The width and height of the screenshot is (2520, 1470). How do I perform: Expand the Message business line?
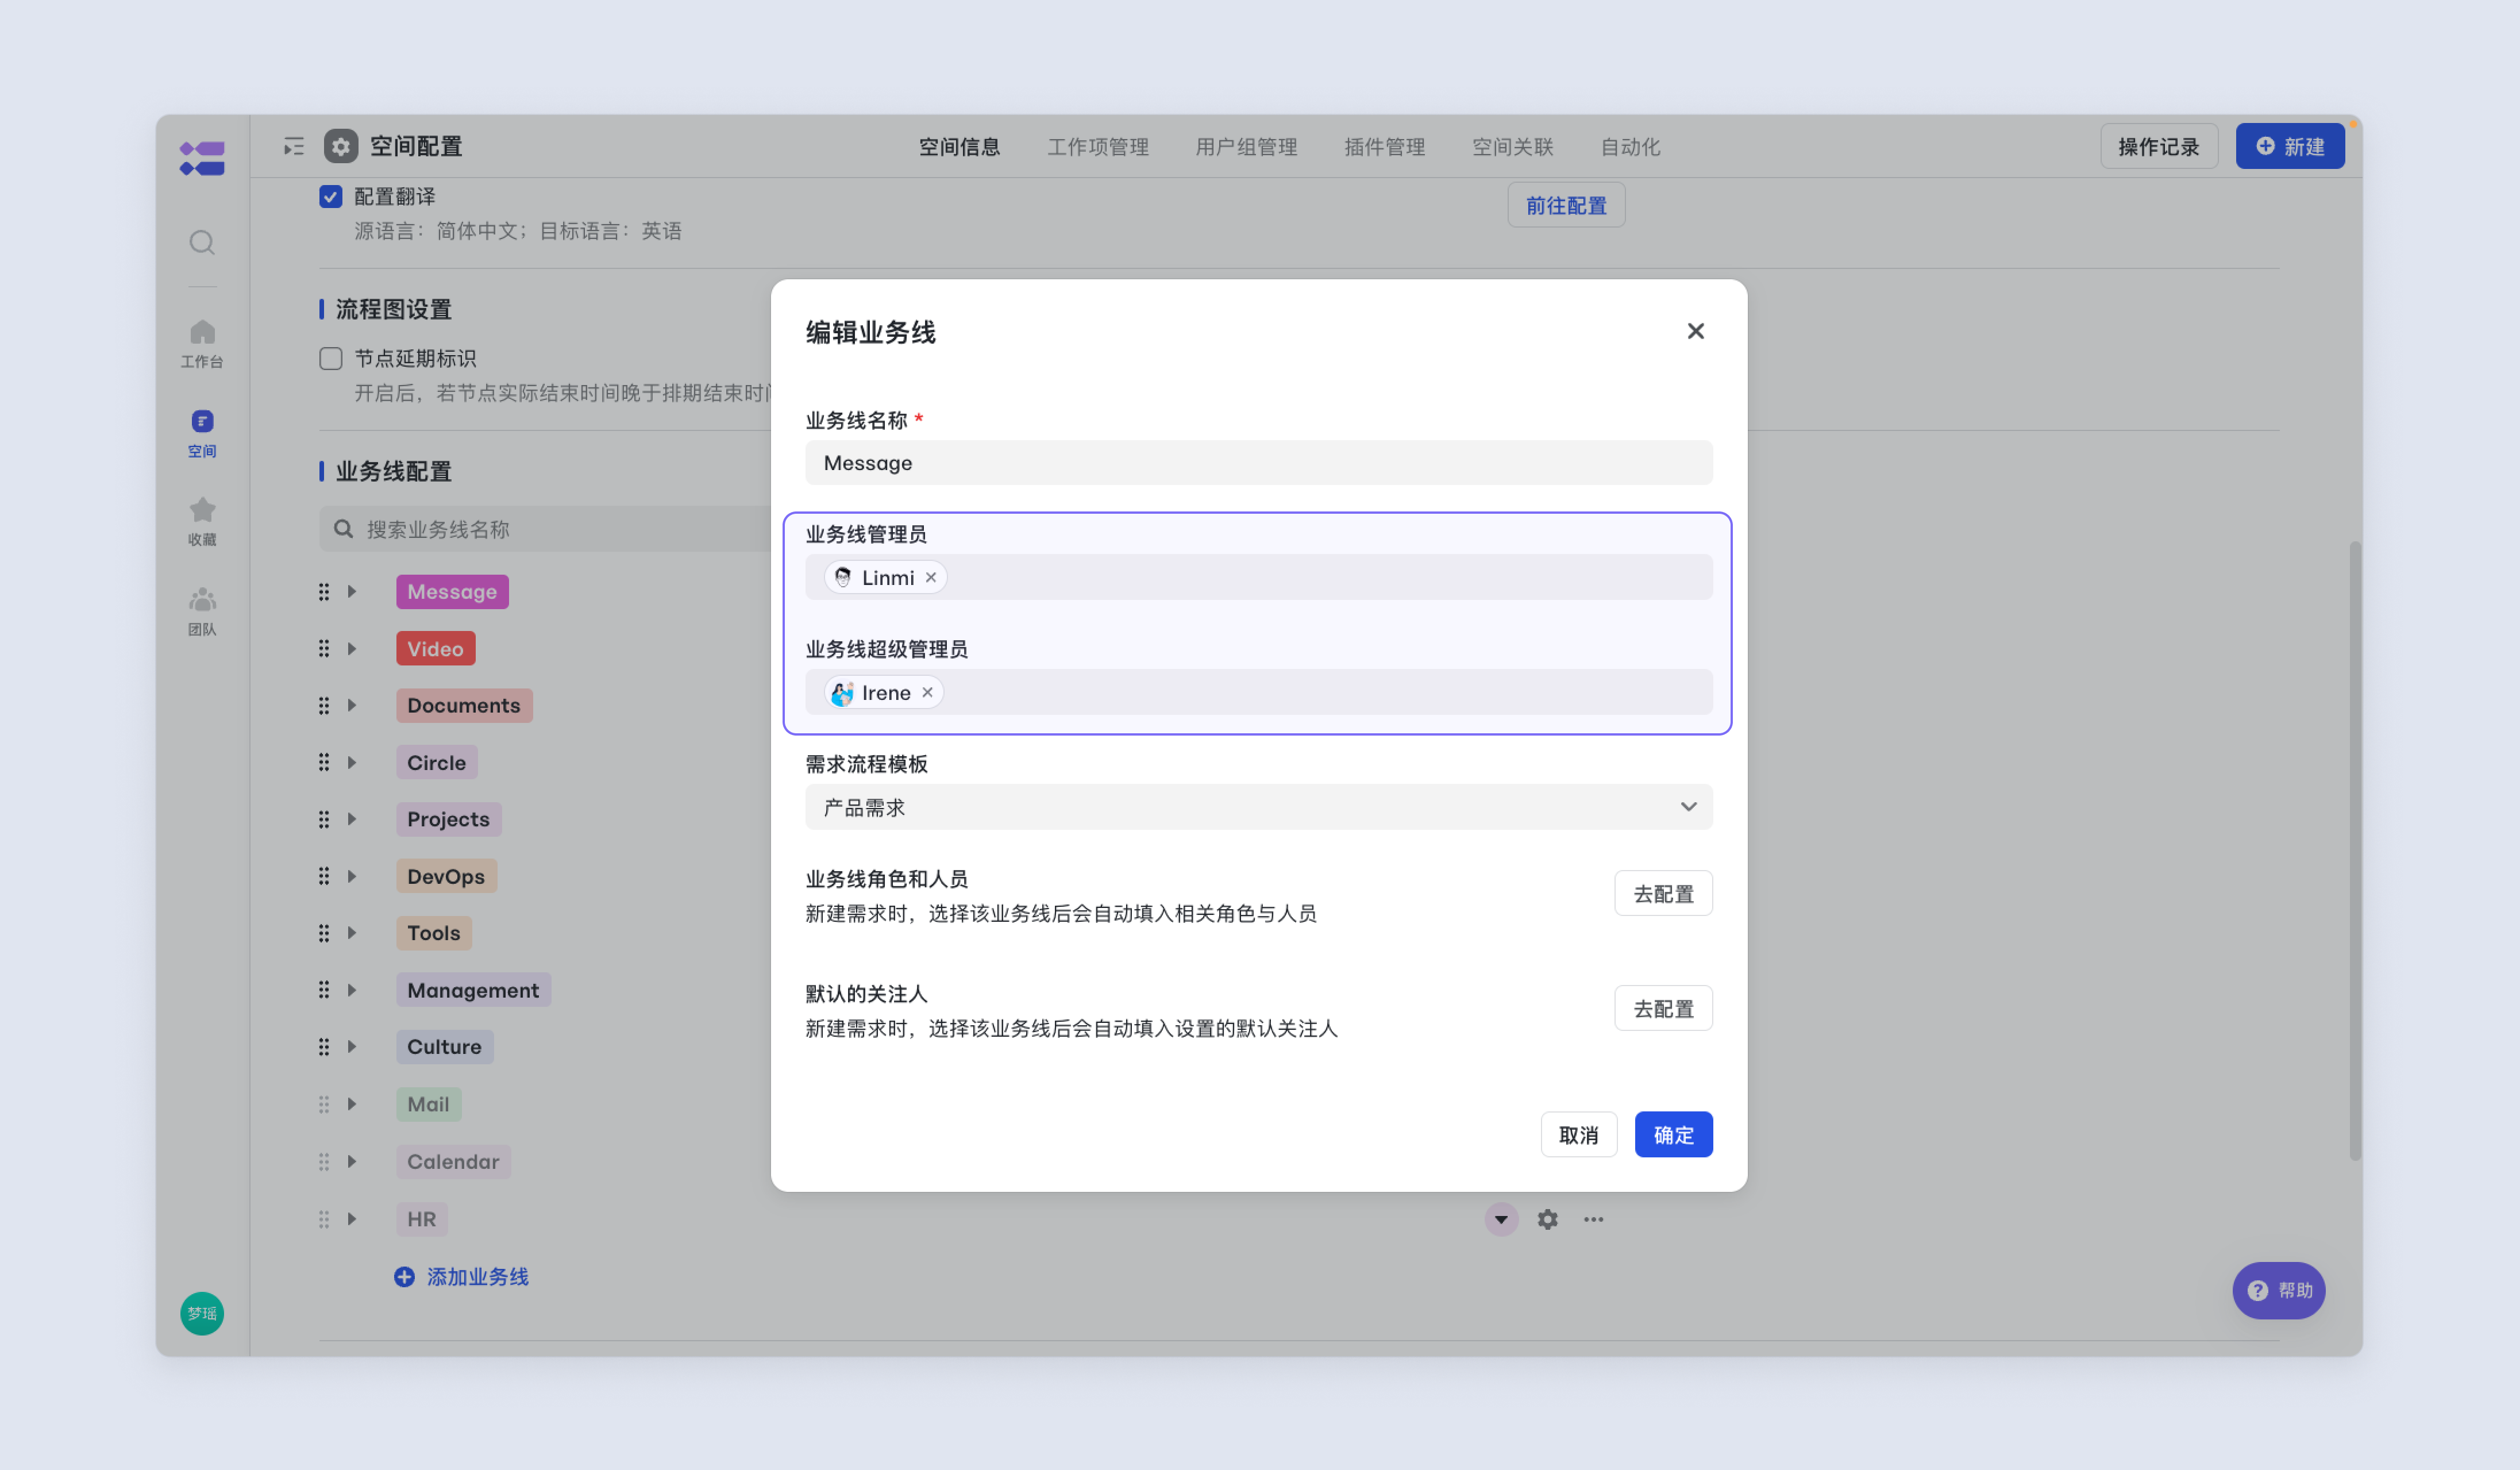352,591
